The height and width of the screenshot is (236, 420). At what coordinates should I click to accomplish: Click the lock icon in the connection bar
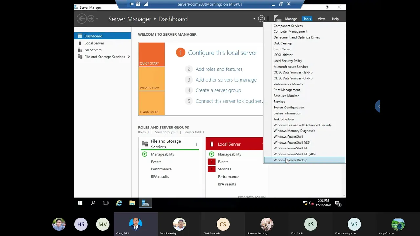click(x=138, y=4)
